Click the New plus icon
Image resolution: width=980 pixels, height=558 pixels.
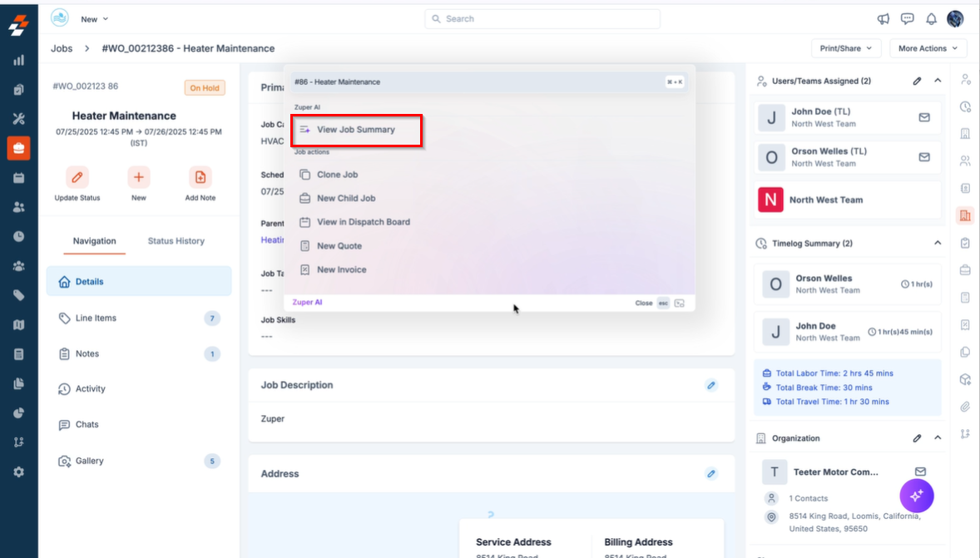pyautogui.click(x=139, y=177)
